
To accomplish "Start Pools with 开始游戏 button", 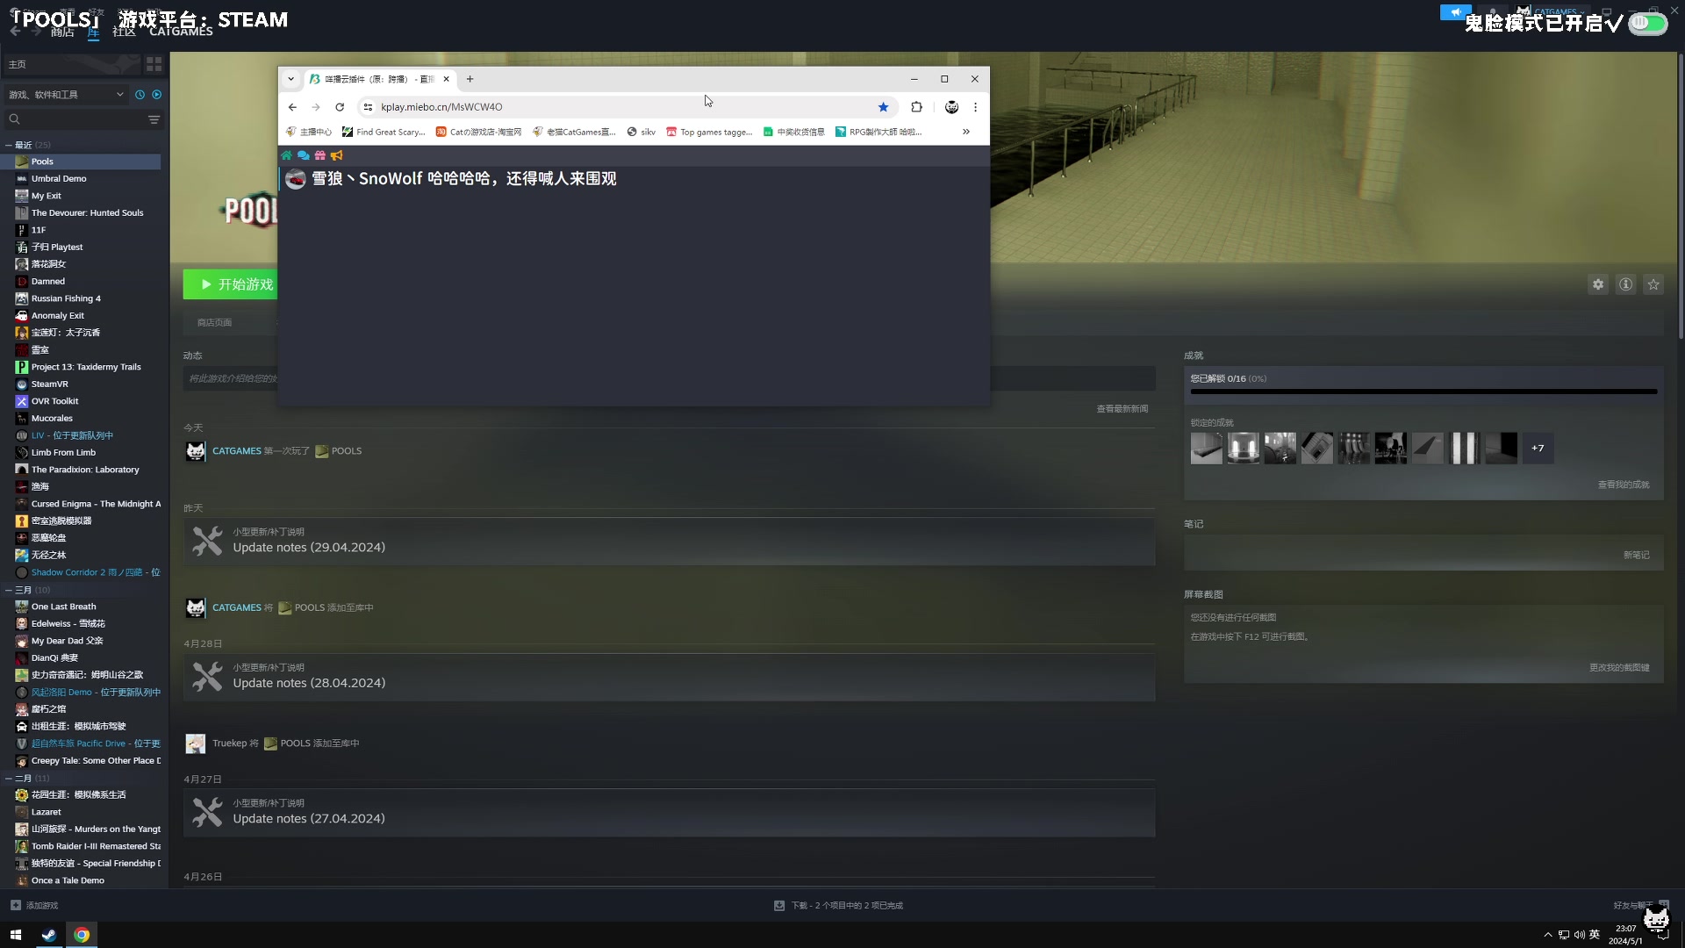I will pos(231,284).
